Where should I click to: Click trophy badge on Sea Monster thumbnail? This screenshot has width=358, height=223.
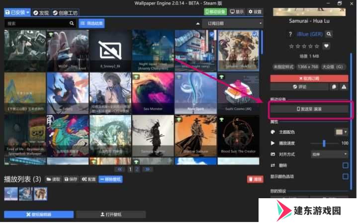pos(136,77)
